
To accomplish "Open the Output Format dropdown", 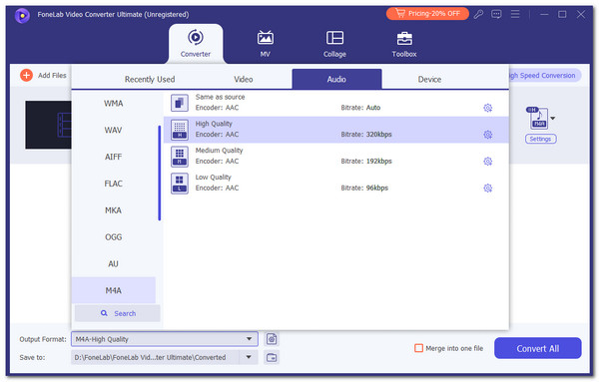I will [x=165, y=339].
